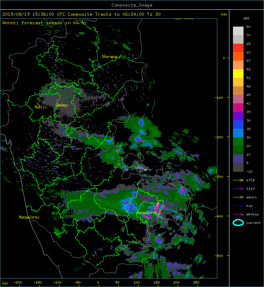Click the -300 tick on vertical km axis
The height and width of the screenshot is (287, 264).
pos(219,177)
